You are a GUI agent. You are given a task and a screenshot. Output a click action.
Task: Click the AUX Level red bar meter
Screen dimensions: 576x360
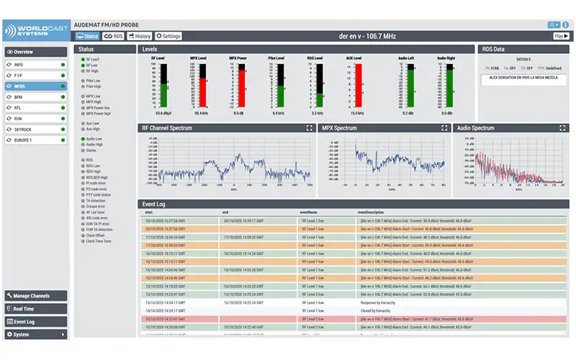tap(359, 86)
